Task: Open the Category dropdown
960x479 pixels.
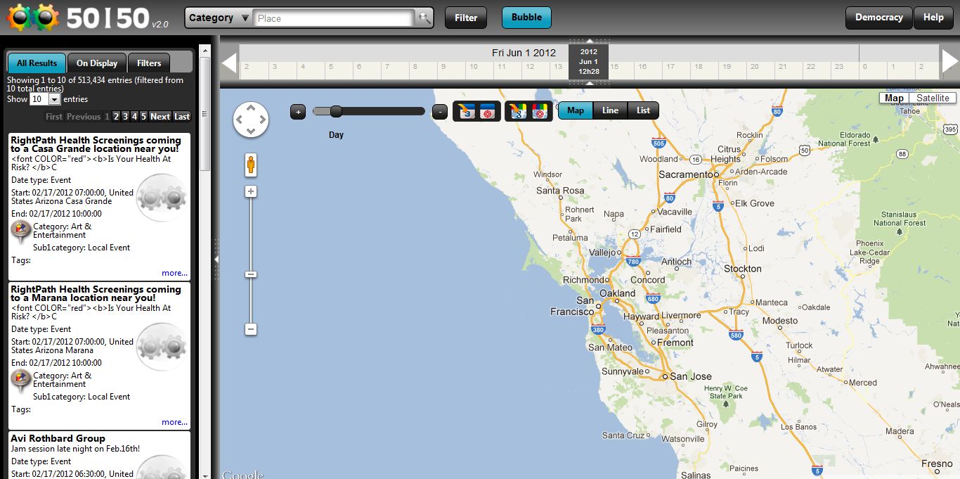Action: [x=218, y=18]
